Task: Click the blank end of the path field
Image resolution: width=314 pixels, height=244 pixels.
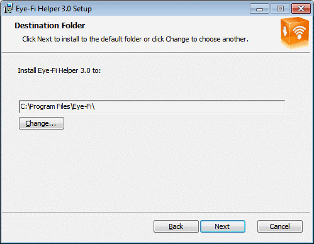Action: [190, 107]
